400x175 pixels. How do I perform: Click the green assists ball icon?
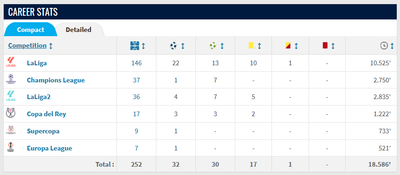coord(213,46)
